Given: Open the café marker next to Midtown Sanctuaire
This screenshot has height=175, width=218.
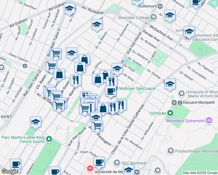Looking at the screenshot, I should (x=110, y=92).
